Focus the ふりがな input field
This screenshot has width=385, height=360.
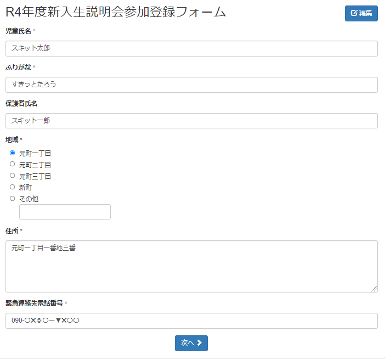point(191,85)
